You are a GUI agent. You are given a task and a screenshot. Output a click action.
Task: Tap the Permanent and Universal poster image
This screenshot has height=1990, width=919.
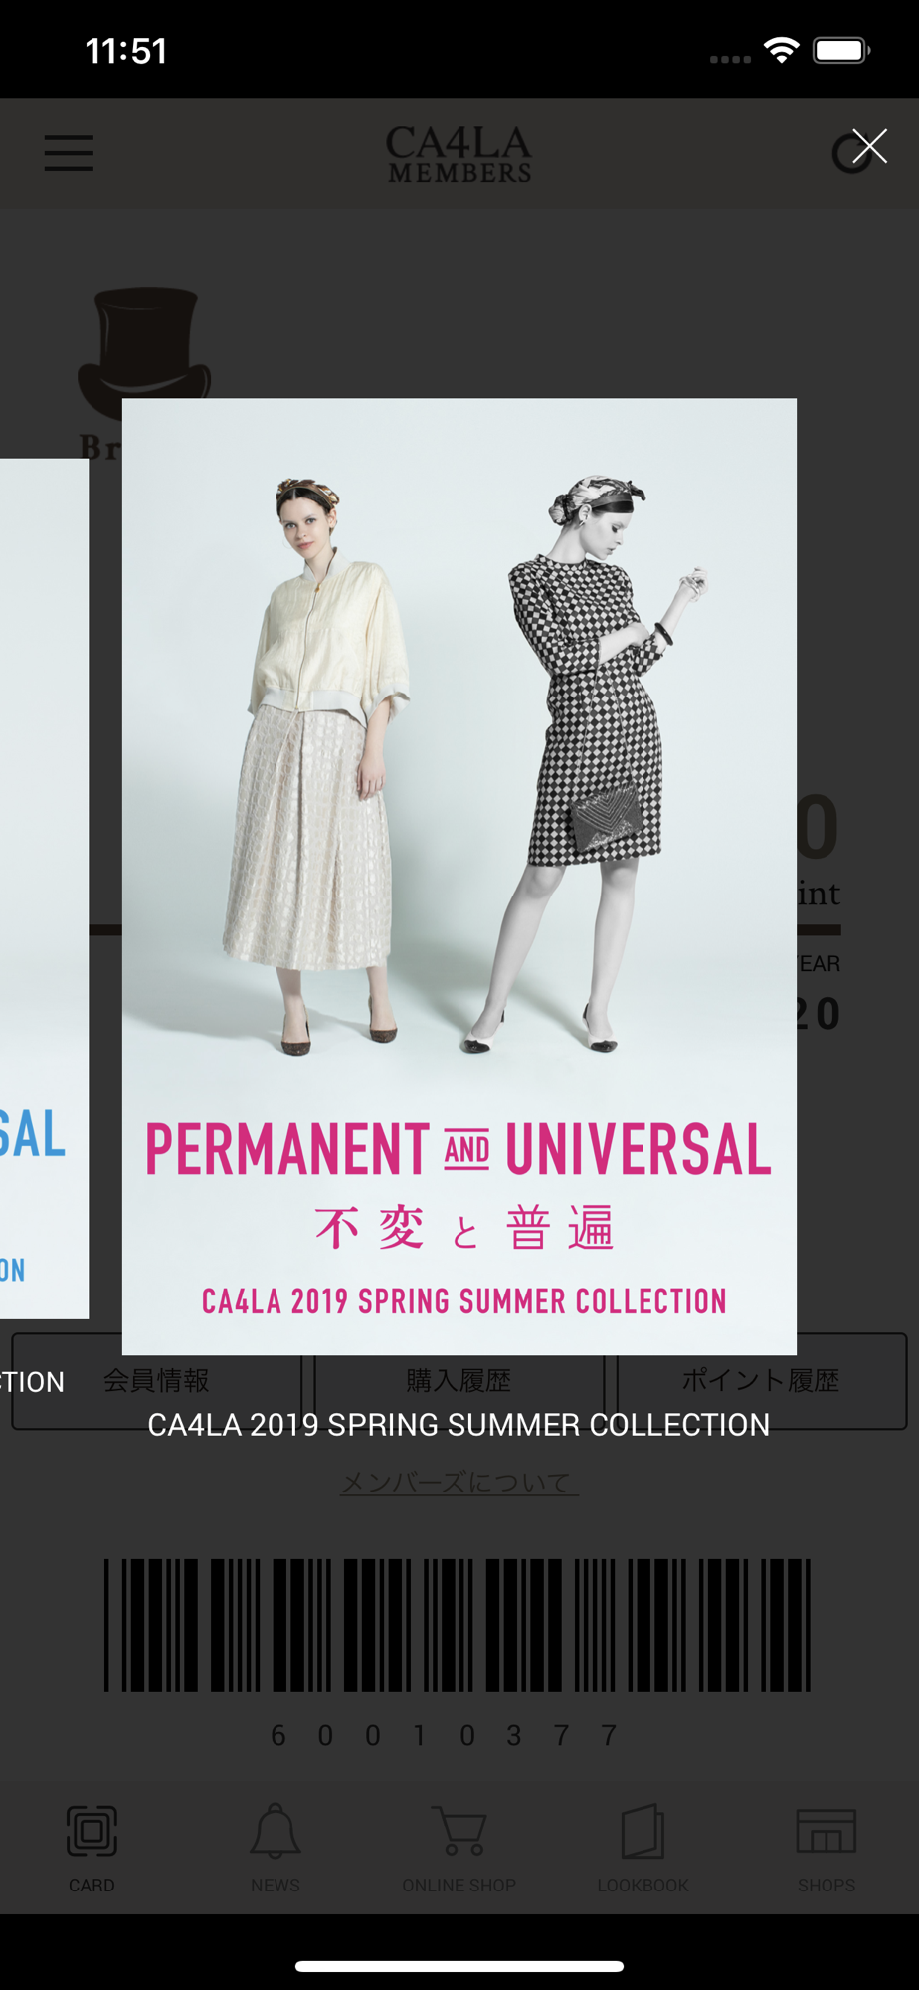[459, 877]
